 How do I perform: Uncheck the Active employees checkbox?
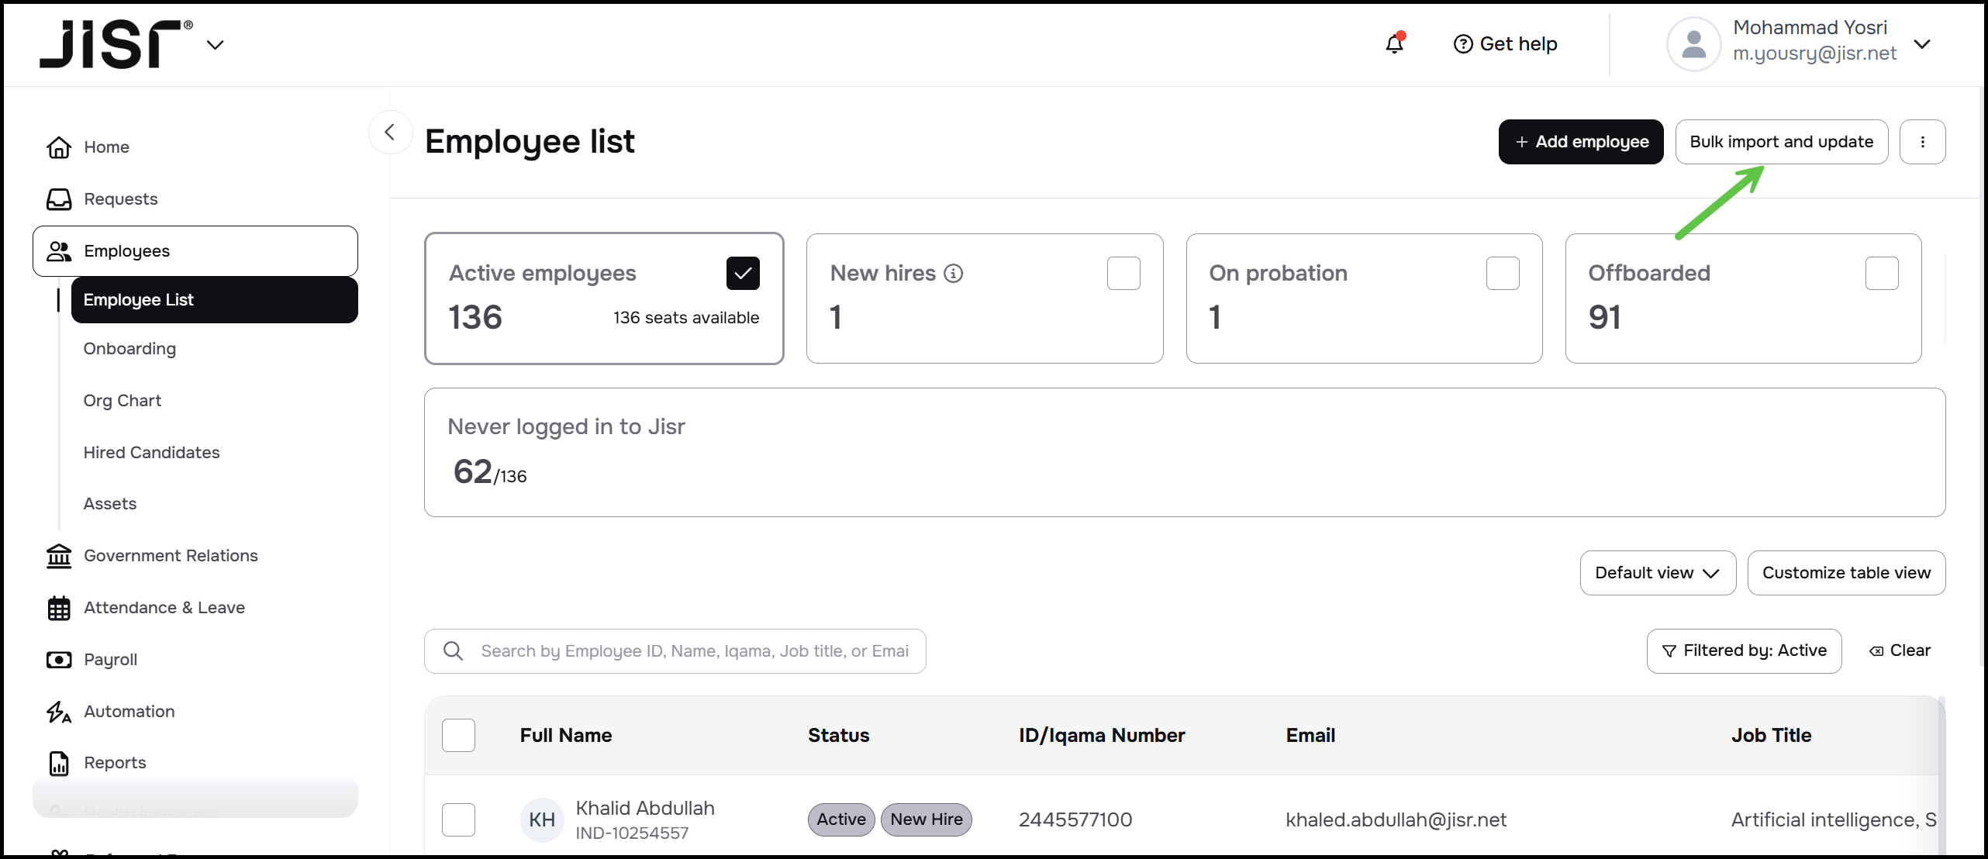742,274
